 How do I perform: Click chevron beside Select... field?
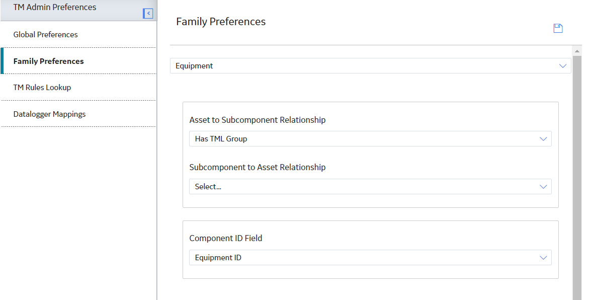click(x=543, y=187)
